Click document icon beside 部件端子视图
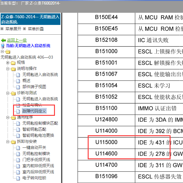 tap(18, 87)
